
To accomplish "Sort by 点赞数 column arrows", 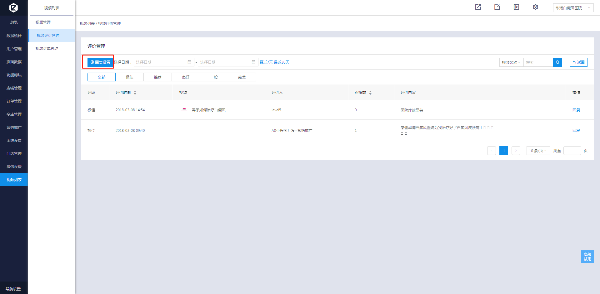I will (x=370, y=93).
